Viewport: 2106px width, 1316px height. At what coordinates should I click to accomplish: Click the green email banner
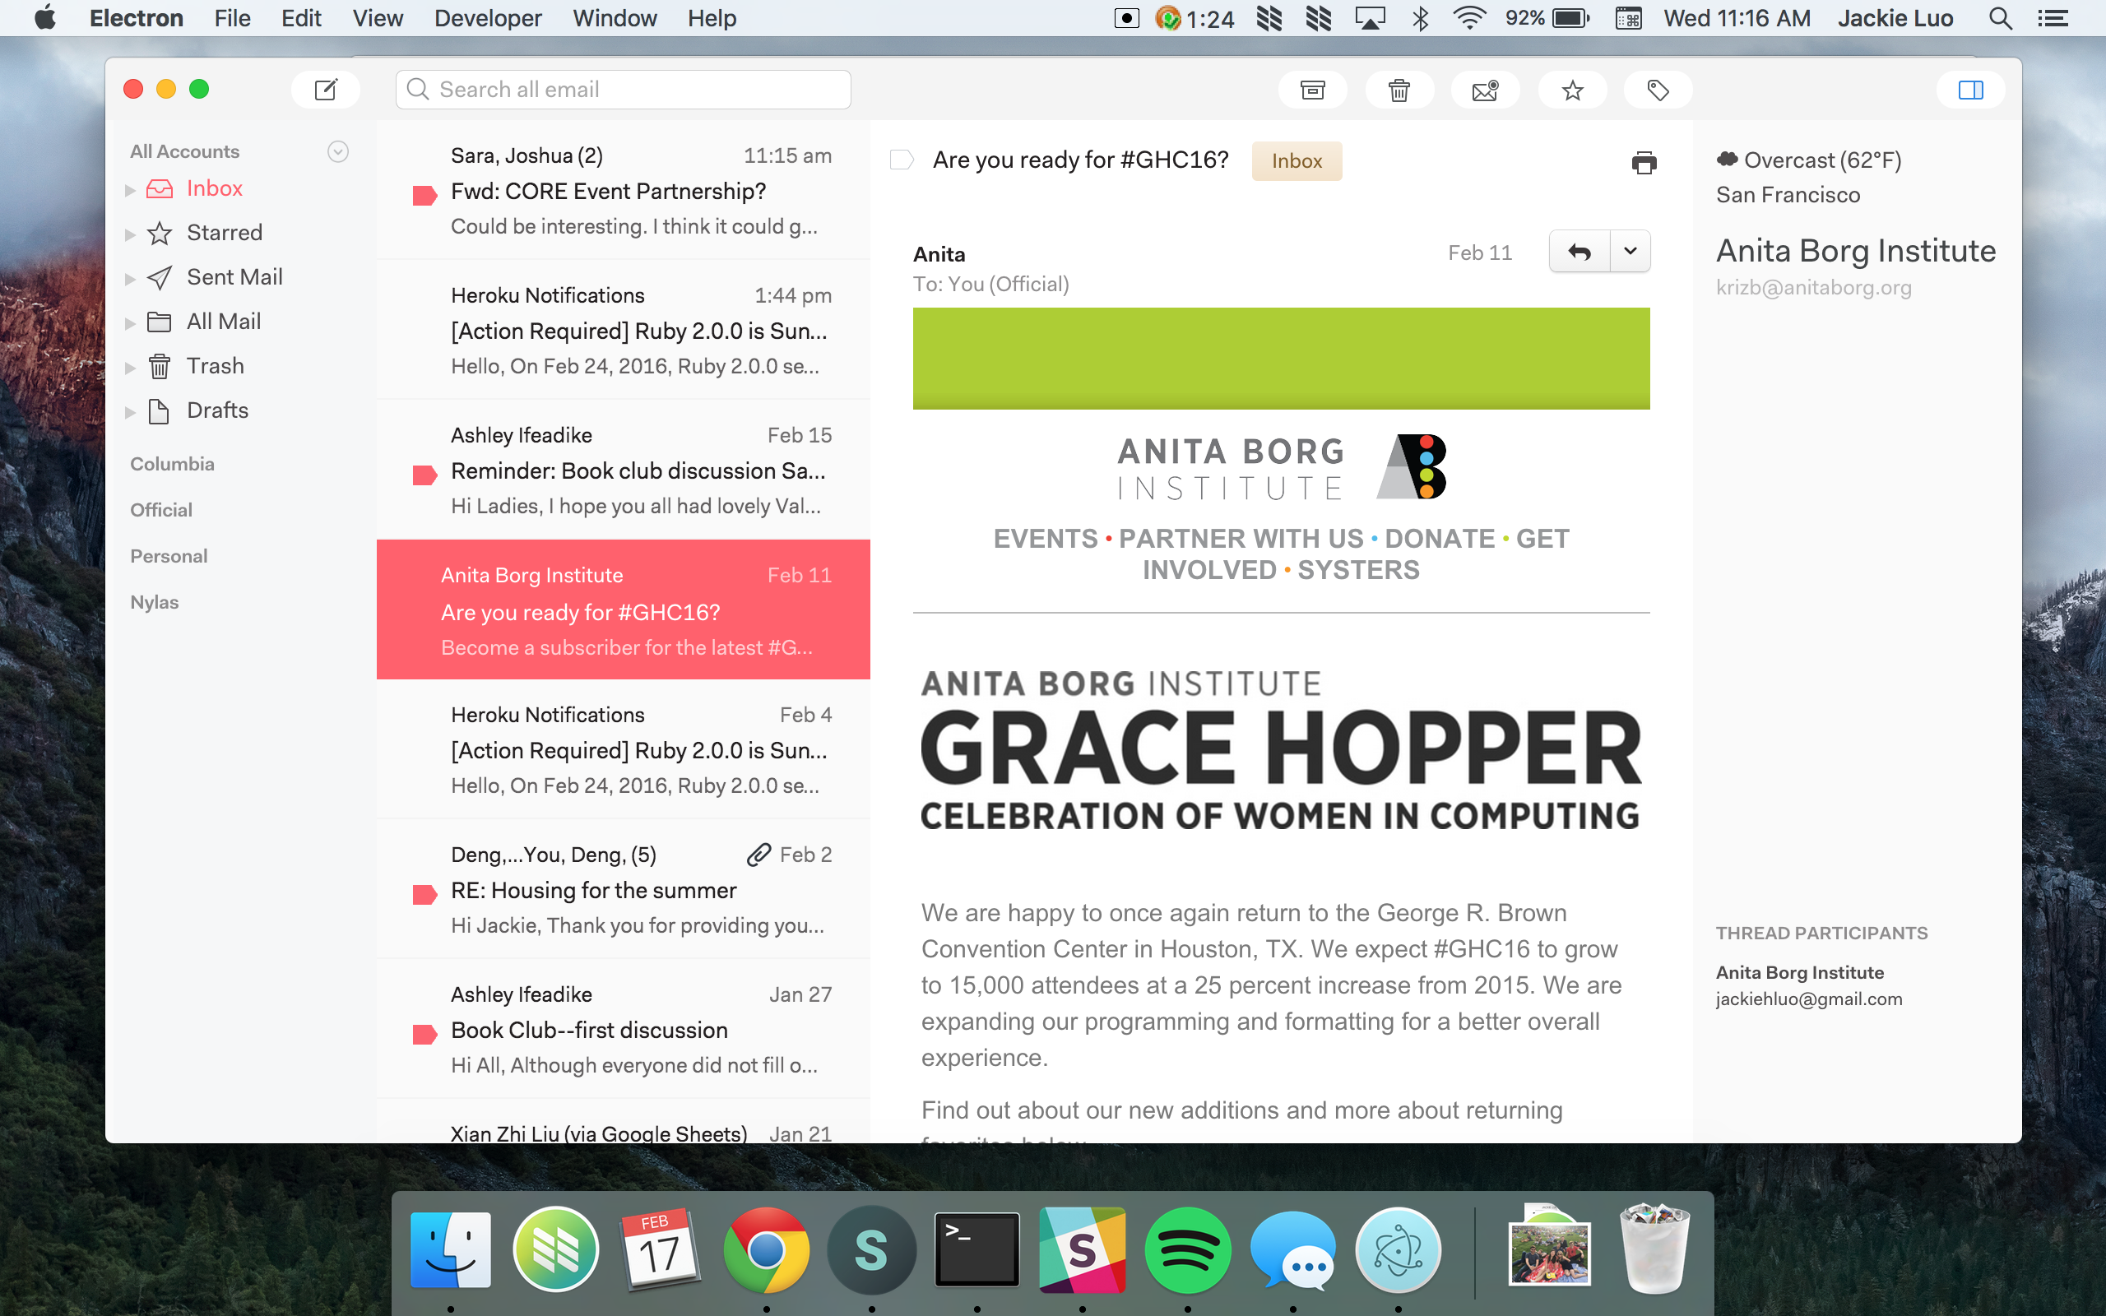(1280, 358)
